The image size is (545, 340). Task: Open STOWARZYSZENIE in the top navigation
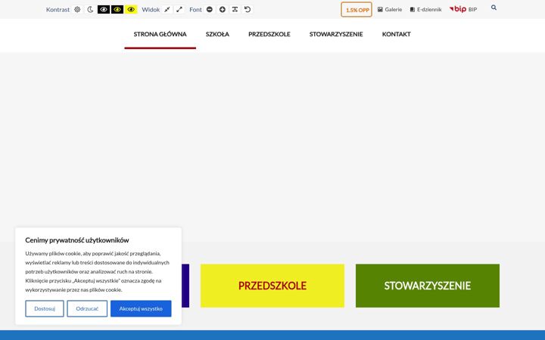point(336,34)
